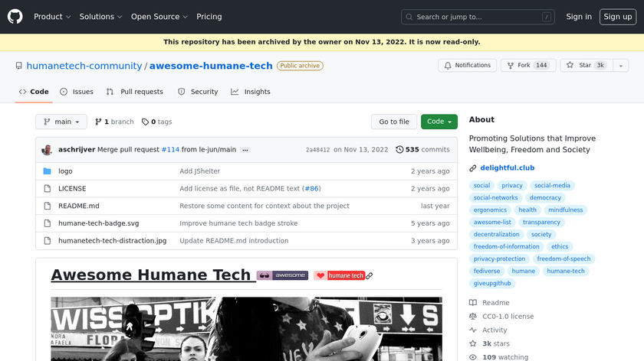
Task: Open the 535 commits history link
Action: tap(422, 150)
